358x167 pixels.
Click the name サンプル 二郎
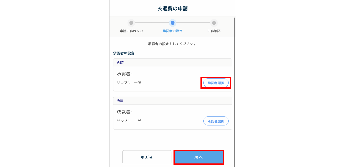[x=129, y=121]
